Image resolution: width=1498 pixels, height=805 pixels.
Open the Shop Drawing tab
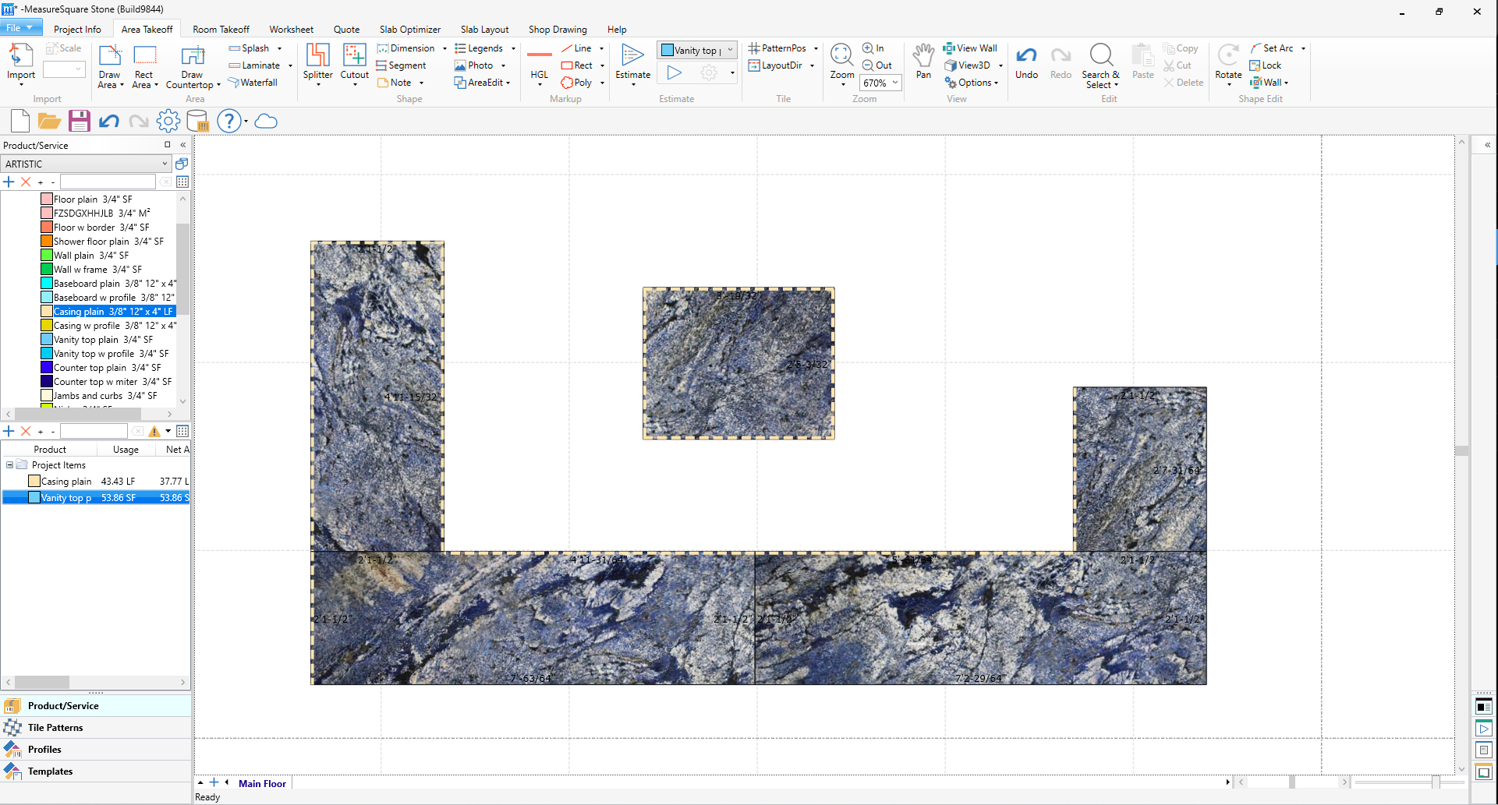[557, 30]
